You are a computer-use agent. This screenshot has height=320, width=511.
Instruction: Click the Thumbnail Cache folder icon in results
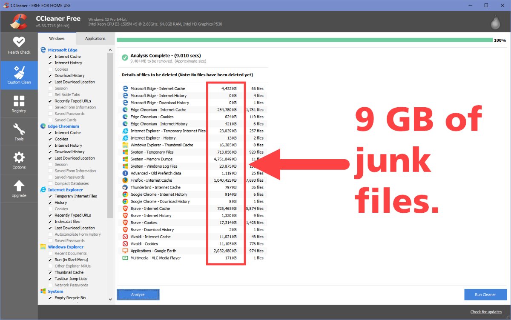point(125,145)
